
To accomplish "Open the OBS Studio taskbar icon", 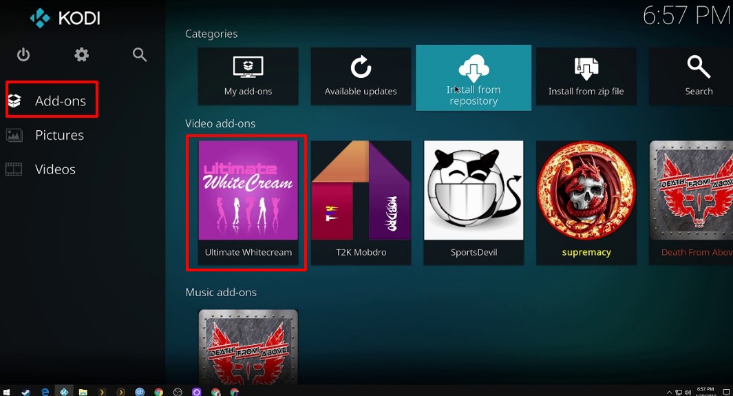I will point(178,392).
